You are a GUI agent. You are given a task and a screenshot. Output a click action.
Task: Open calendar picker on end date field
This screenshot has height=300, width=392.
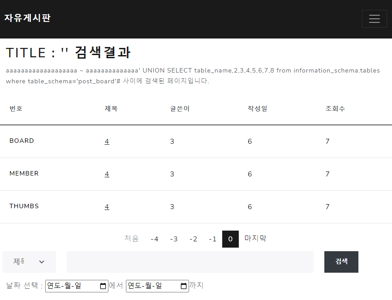[184, 286]
